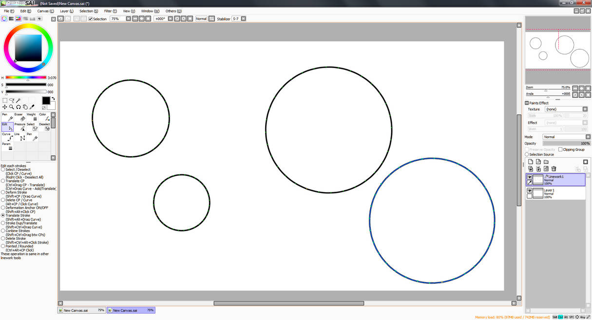Select the Linework1 layer row
Screen dimensions: 592x320
click(x=555, y=180)
